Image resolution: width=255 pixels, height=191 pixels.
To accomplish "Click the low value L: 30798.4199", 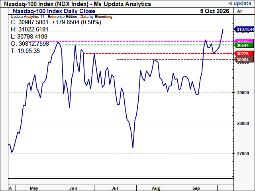I will (29, 37).
